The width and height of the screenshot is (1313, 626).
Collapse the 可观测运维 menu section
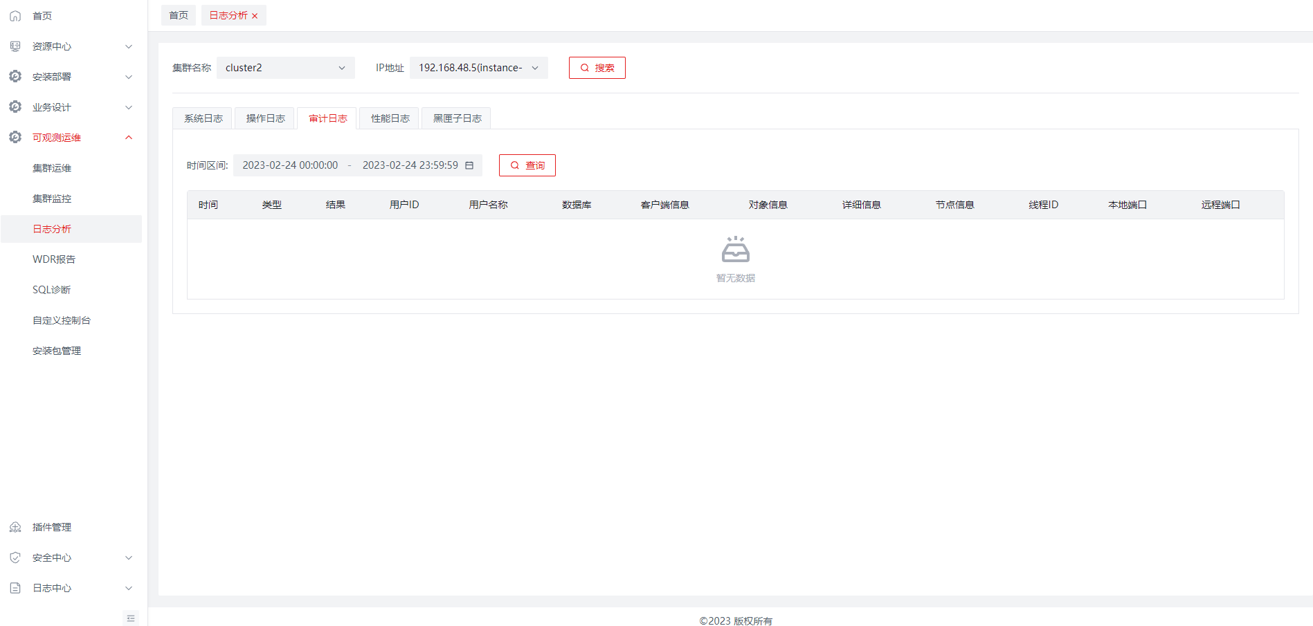pos(129,138)
